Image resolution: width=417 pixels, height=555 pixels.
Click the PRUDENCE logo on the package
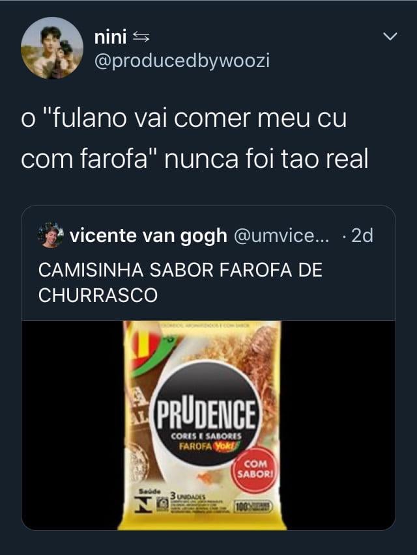(x=206, y=414)
